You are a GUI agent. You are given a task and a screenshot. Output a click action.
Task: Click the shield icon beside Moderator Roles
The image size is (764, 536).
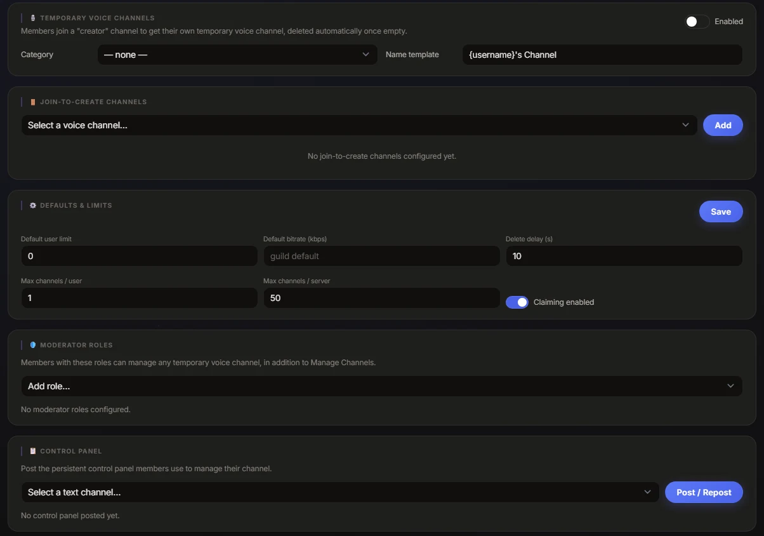33,345
